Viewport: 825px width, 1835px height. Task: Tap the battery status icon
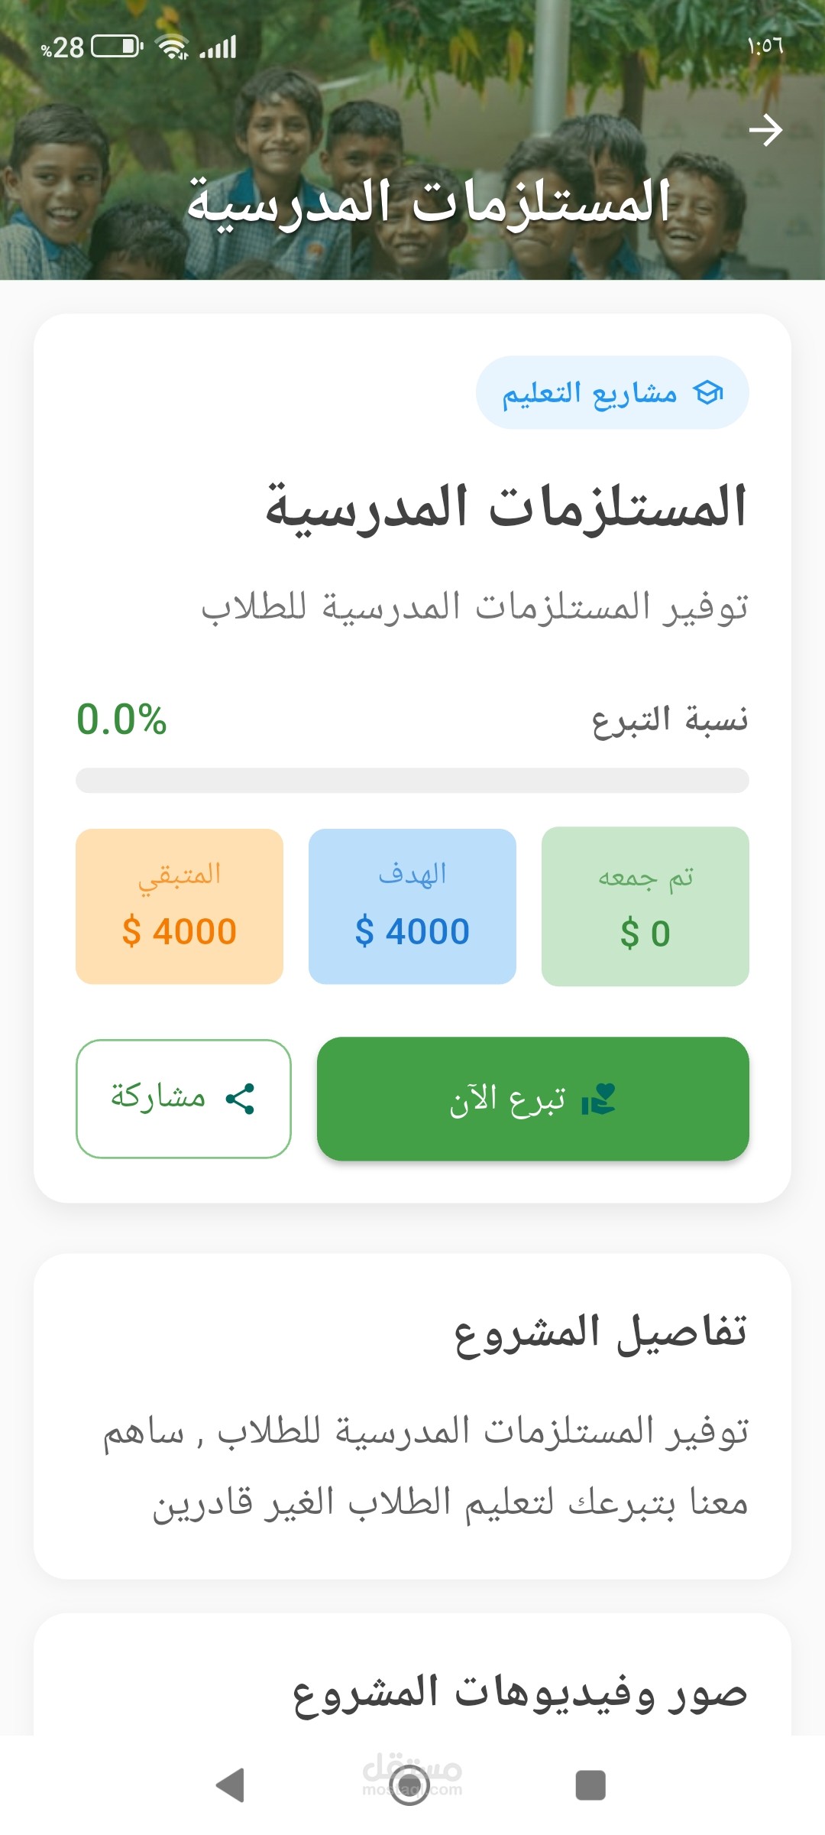click(117, 47)
